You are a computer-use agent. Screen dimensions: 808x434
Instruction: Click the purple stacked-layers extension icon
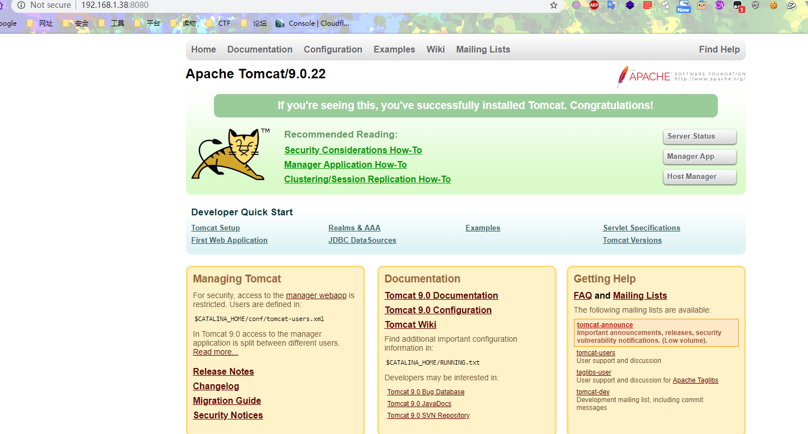(630, 6)
